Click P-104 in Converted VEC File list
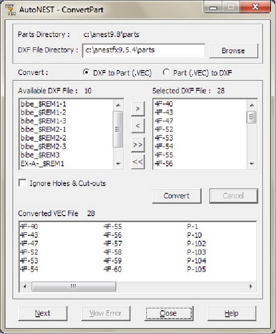The height and width of the screenshot is (334, 276). [197, 260]
